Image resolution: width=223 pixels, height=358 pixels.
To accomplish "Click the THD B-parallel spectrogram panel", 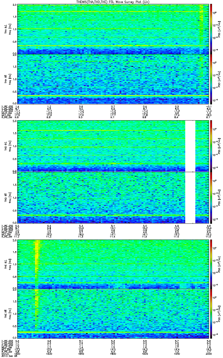I will [x=113, y=197].
